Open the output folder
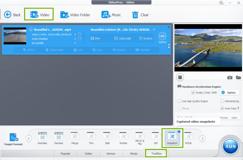Image resolution: width=243 pixels, height=160 pixels. click(x=234, y=118)
